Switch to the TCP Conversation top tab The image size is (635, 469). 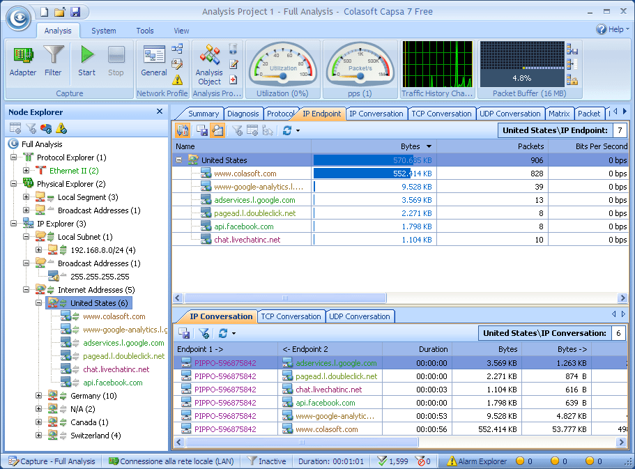click(x=441, y=114)
